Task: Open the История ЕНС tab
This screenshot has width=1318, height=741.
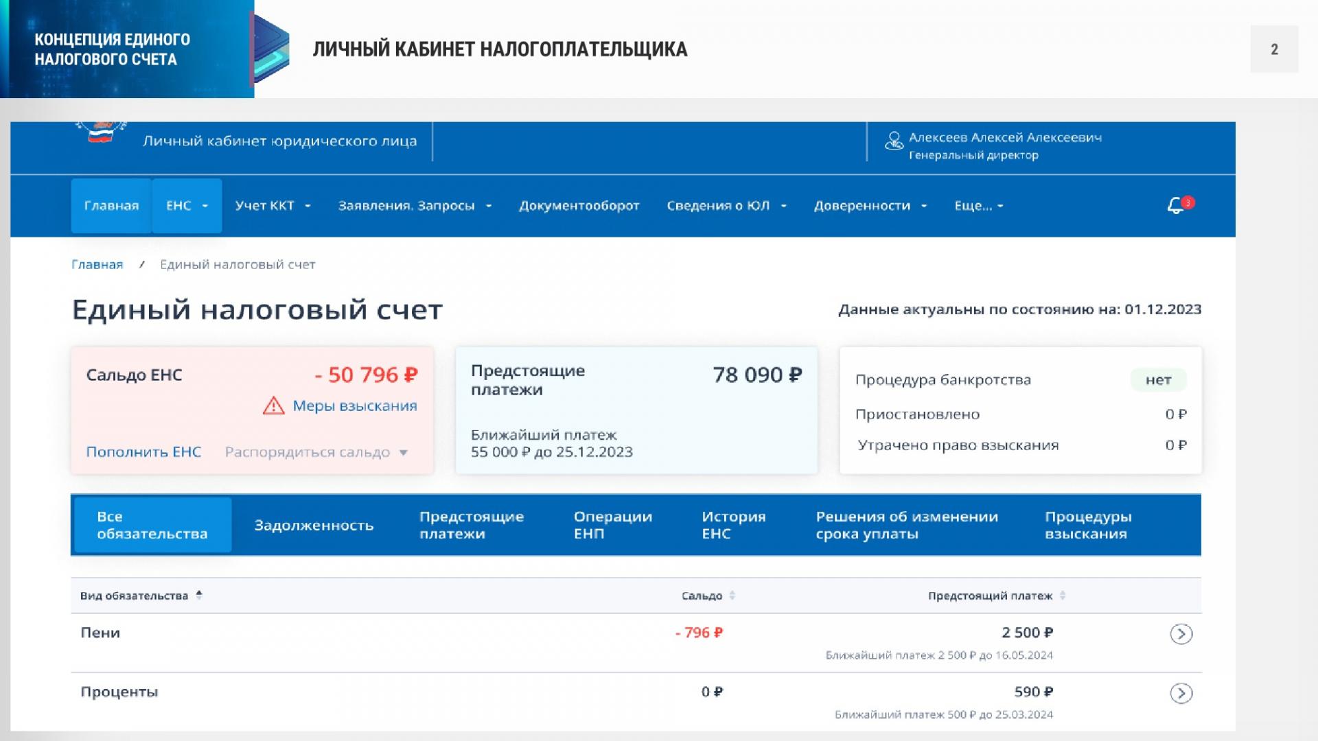Action: [733, 526]
